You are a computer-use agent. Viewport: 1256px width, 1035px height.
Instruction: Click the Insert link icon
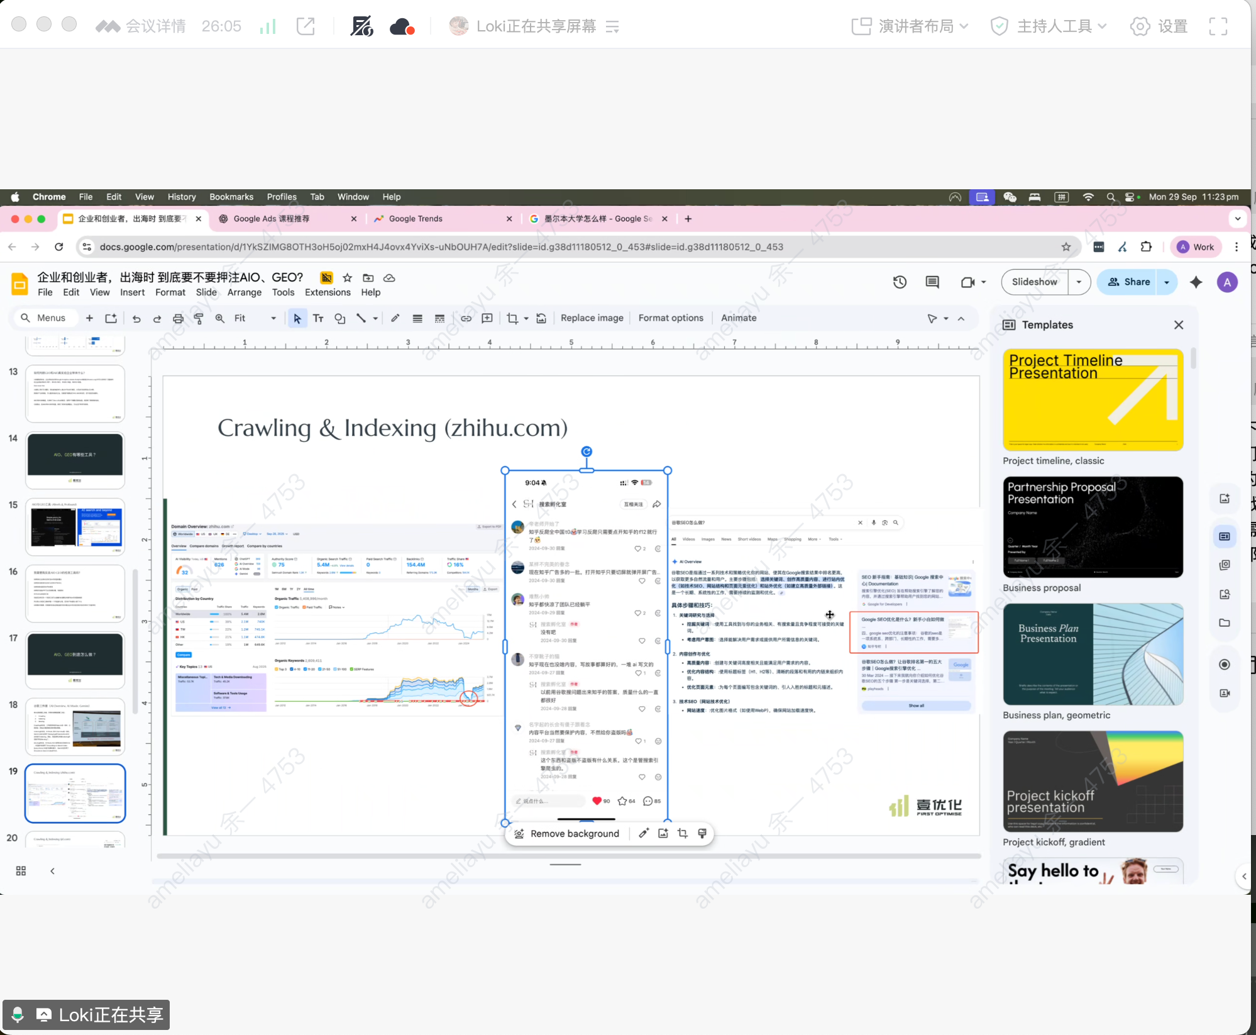coord(466,318)
